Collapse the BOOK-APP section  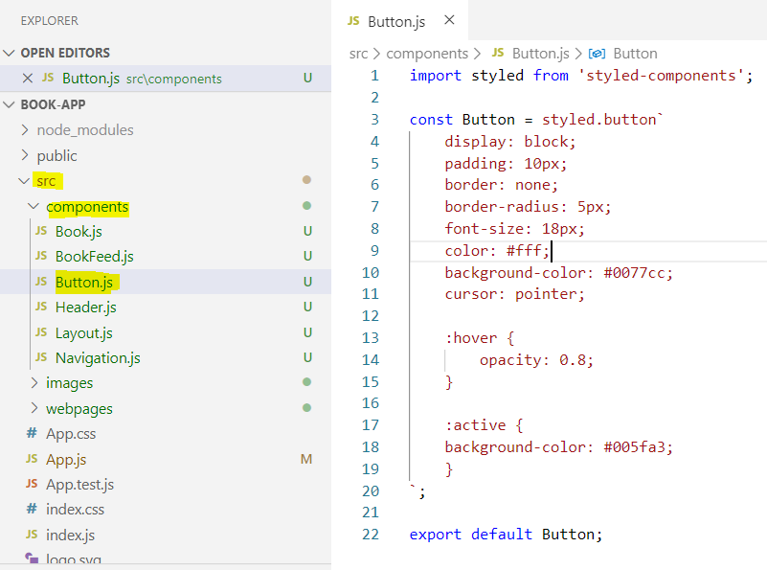coord(8,103)
